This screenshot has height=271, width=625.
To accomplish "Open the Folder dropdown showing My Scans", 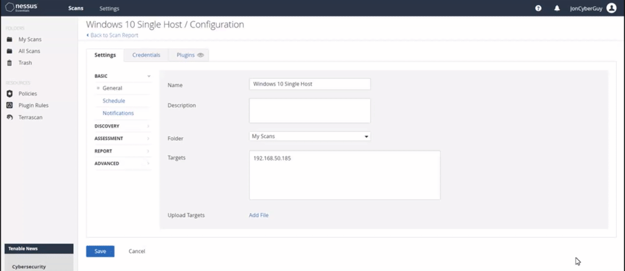I will [310, 136].
